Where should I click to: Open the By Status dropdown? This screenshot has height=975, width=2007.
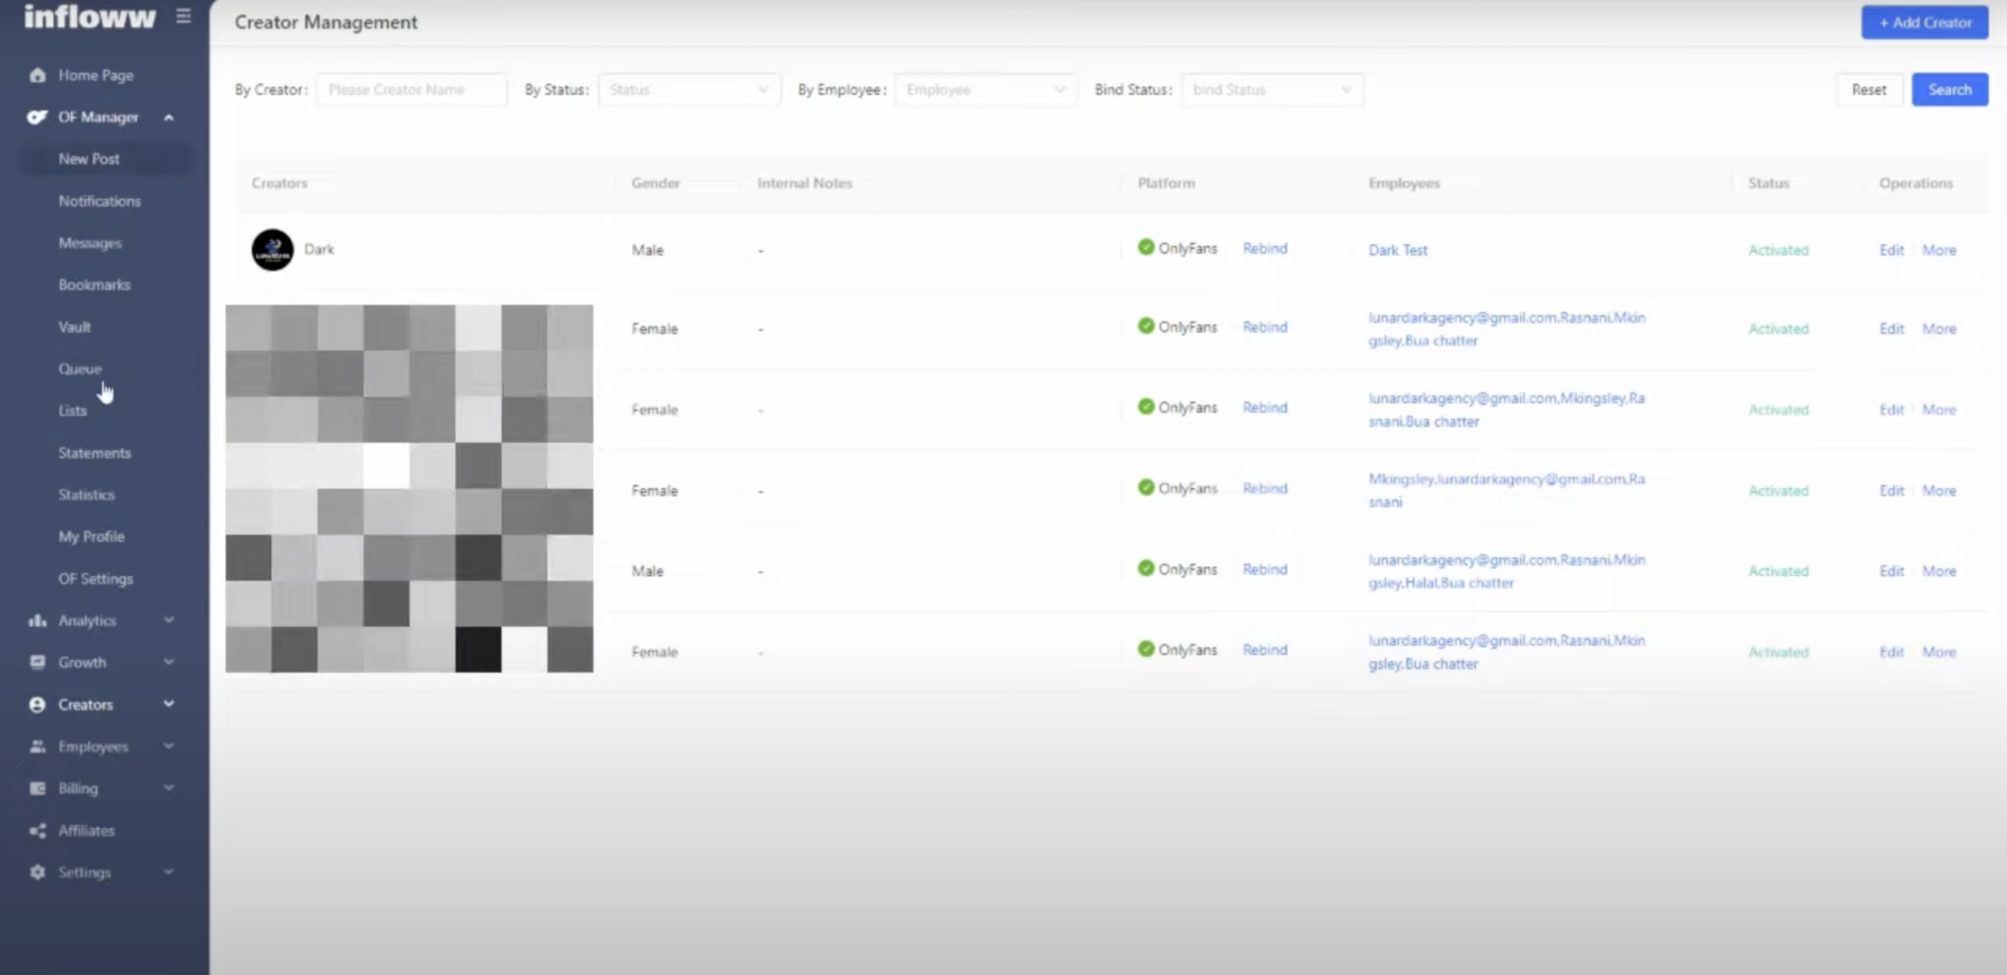pos(689,90)
